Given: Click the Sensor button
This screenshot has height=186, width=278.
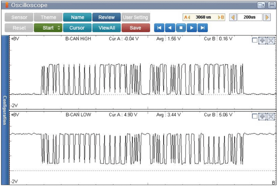Looking at the screenshot, I should coord(19,17).
